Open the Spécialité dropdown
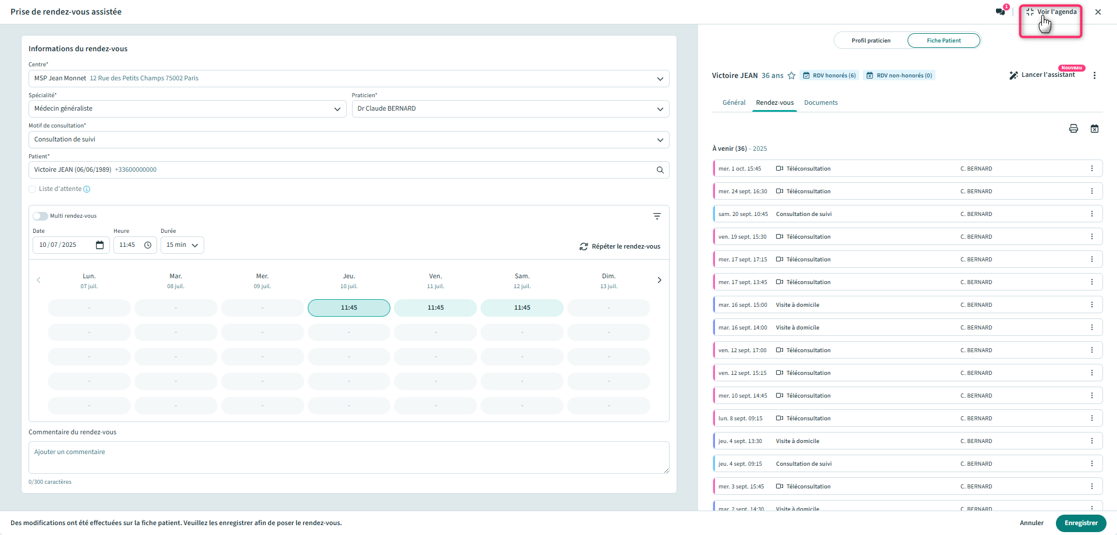Screen dimensions: 1117x535 click(337, 109)
